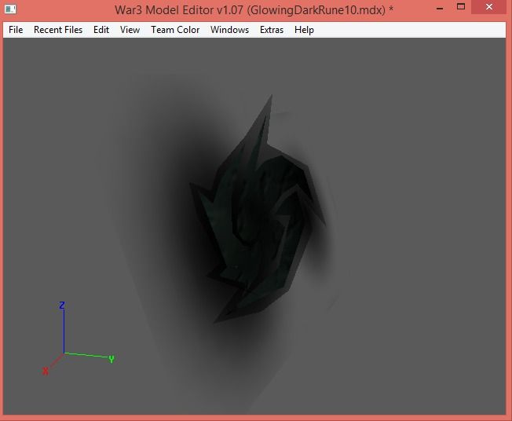Open the Windows menu
Screen dimensions: 512x421
click(229, 30)
